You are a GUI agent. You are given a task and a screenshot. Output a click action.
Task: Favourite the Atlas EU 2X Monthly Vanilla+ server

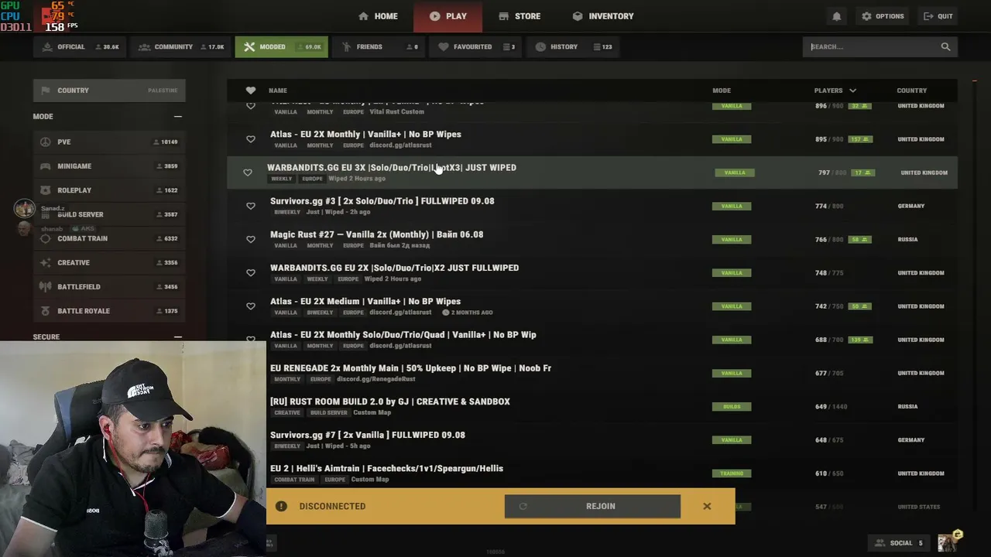[251, 139]
